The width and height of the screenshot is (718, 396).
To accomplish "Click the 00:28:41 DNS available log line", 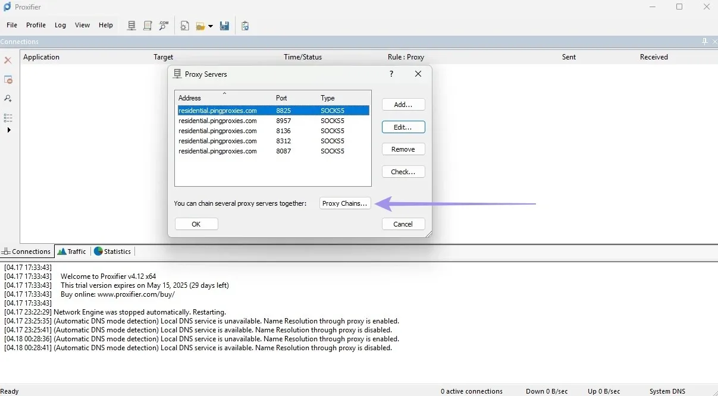I will coord(198,348).
